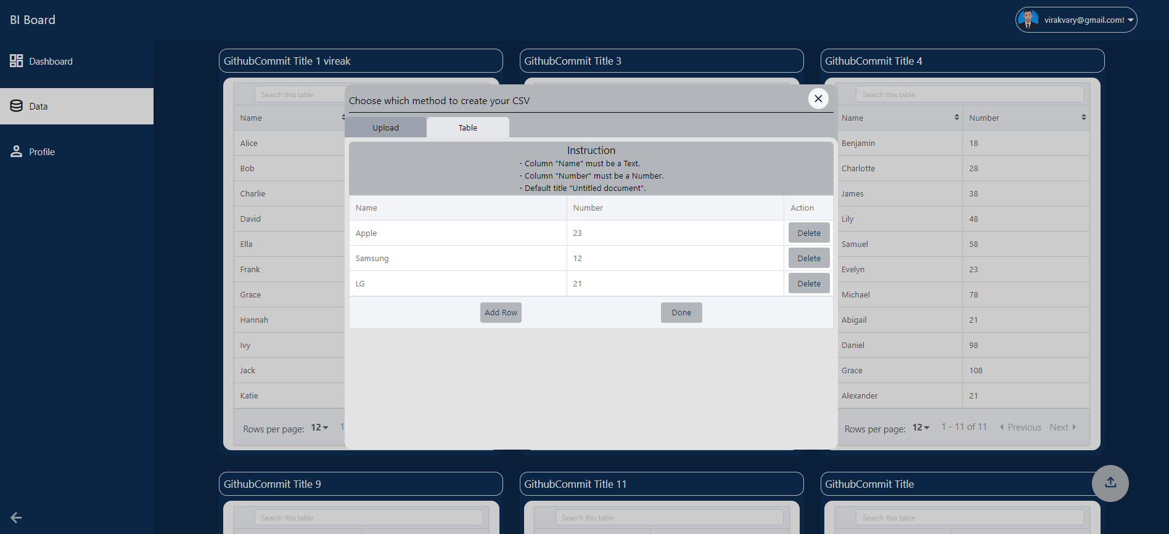Edit the LG number cell 21
1169x534 pixels.
pyautogui.click(x=675, y=283)
